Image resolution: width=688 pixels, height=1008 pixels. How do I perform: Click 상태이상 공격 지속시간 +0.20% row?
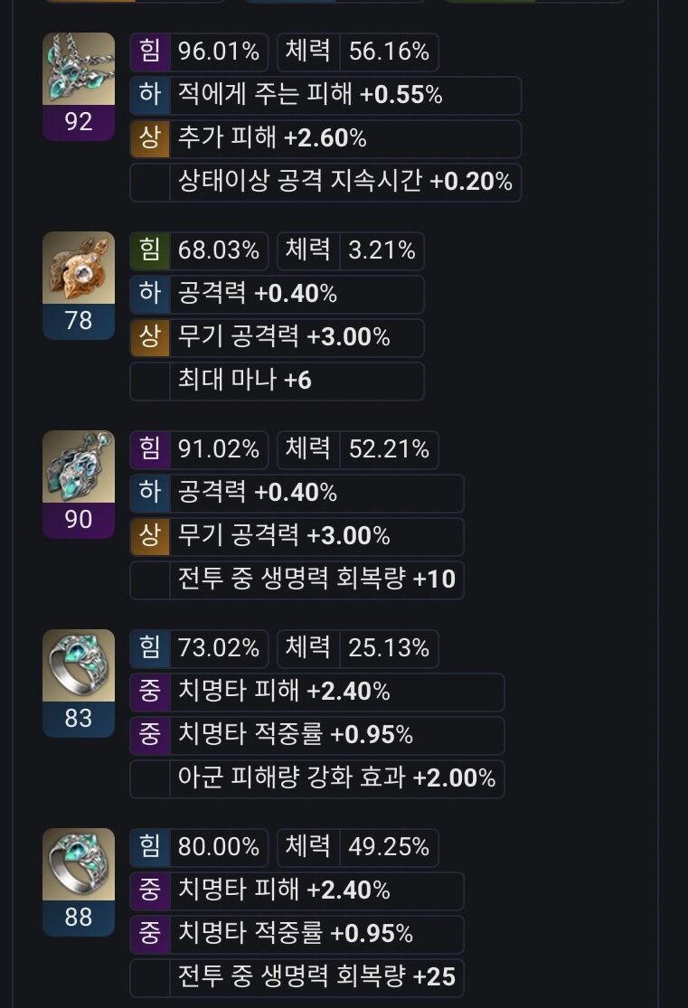click(325, 182)
